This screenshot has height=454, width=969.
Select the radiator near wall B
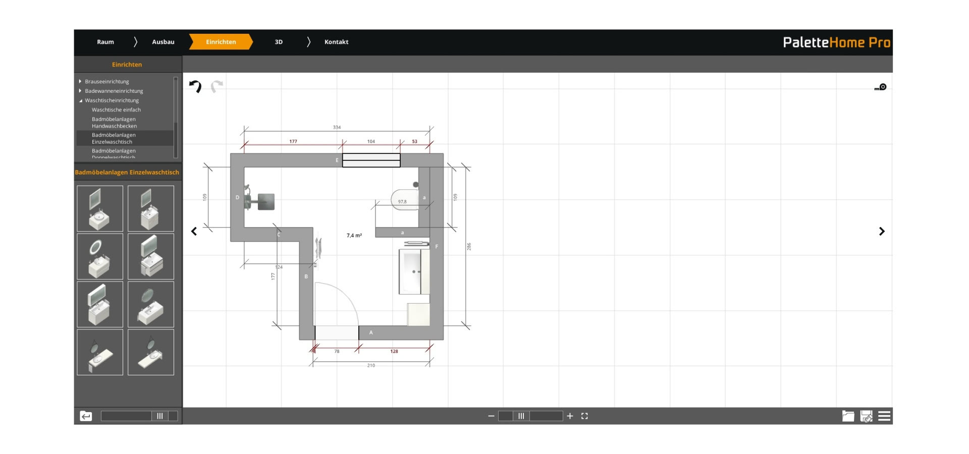click(318, 248)
